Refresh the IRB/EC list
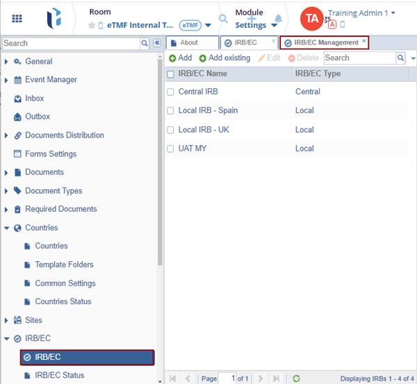Screen dimensions: 417x384 point(296,378)
